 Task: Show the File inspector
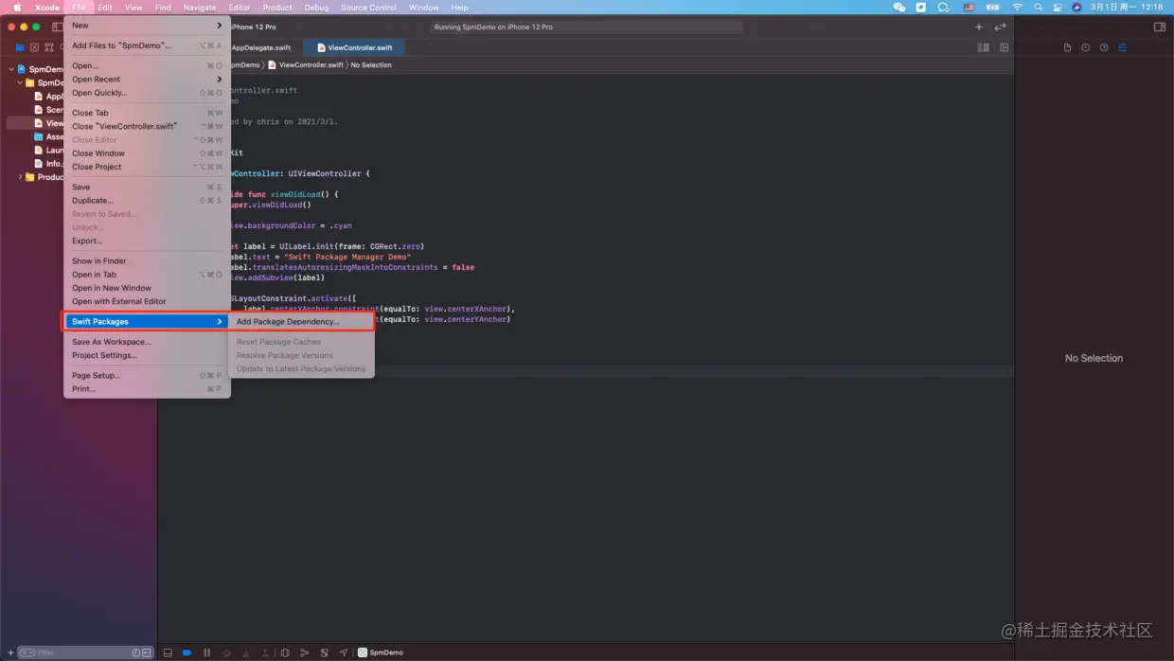coord(1067,47)
